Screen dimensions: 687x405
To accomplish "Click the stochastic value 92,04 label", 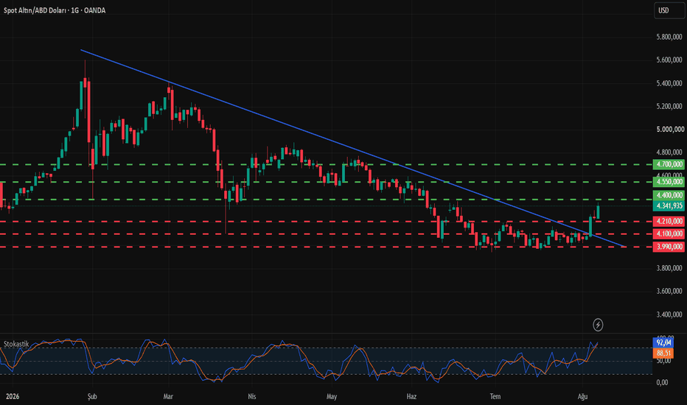I will pyautogui.click(x=663, y=343).
